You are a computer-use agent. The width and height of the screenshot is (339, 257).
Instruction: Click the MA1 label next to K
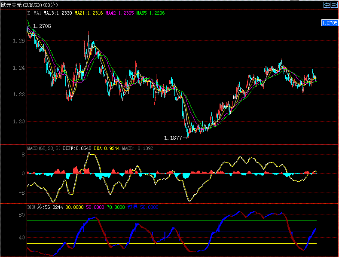37,13
